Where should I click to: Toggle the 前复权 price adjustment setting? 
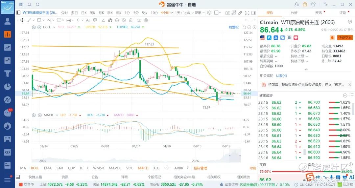[234, 27]
